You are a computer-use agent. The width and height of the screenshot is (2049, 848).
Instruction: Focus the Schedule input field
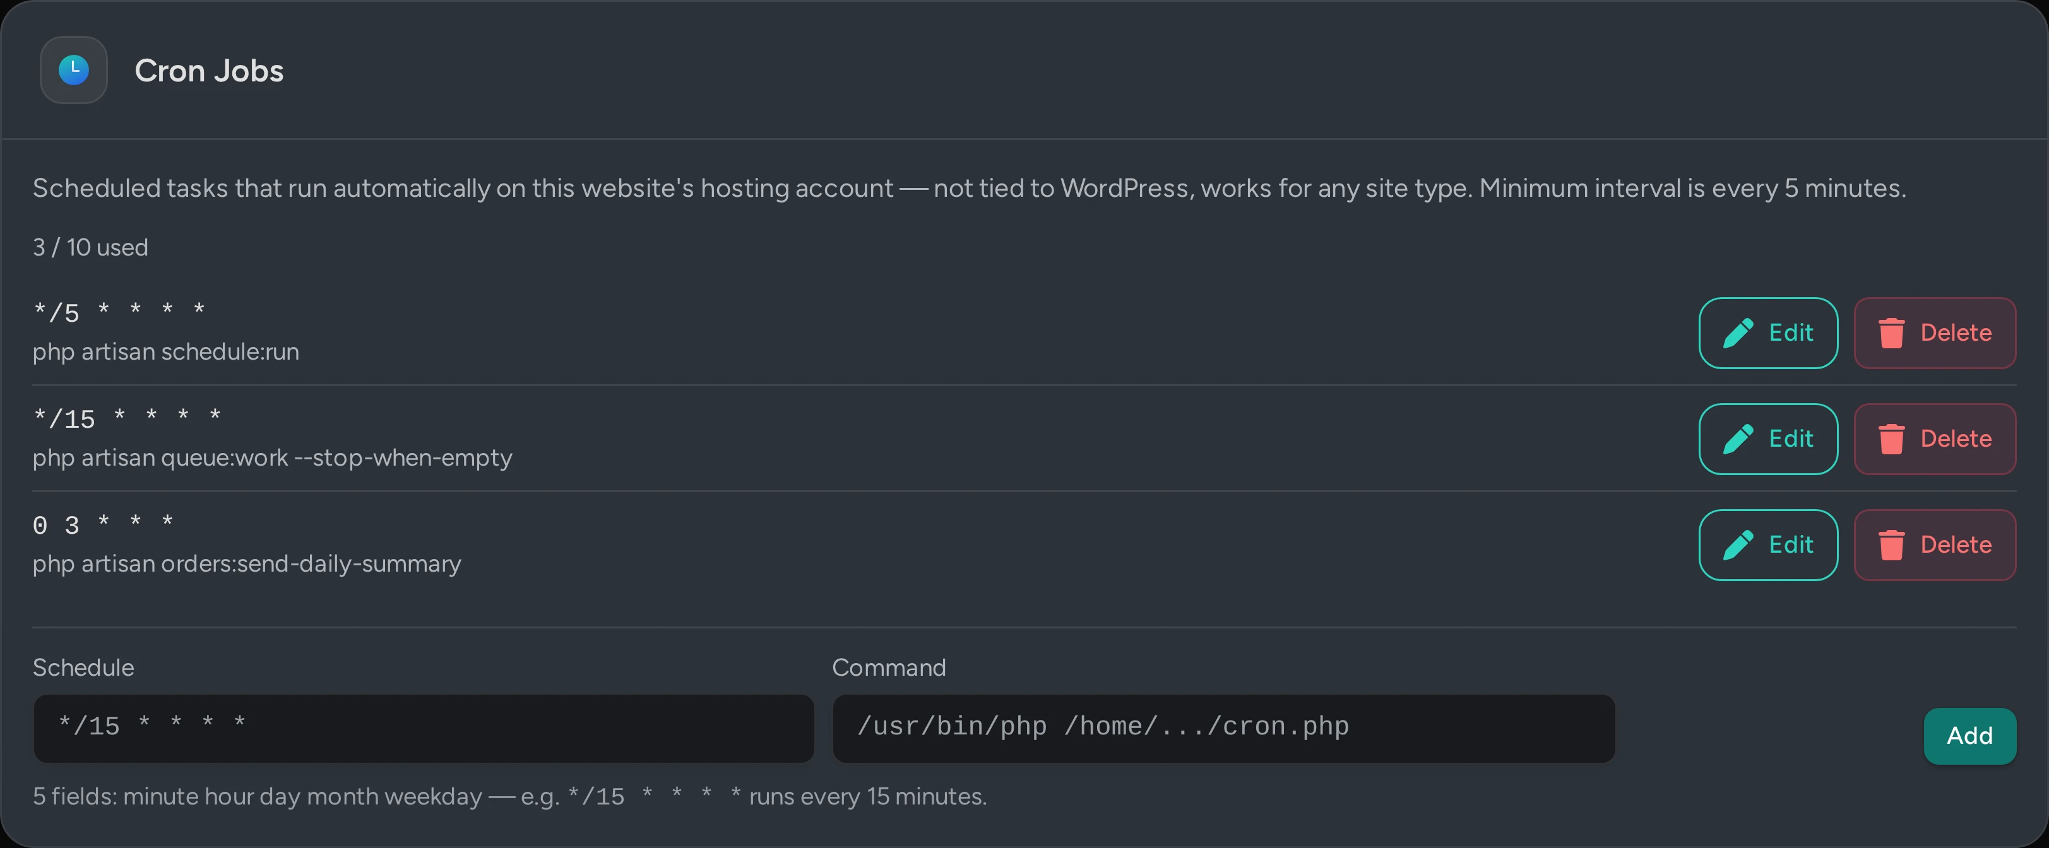[423, 728]
